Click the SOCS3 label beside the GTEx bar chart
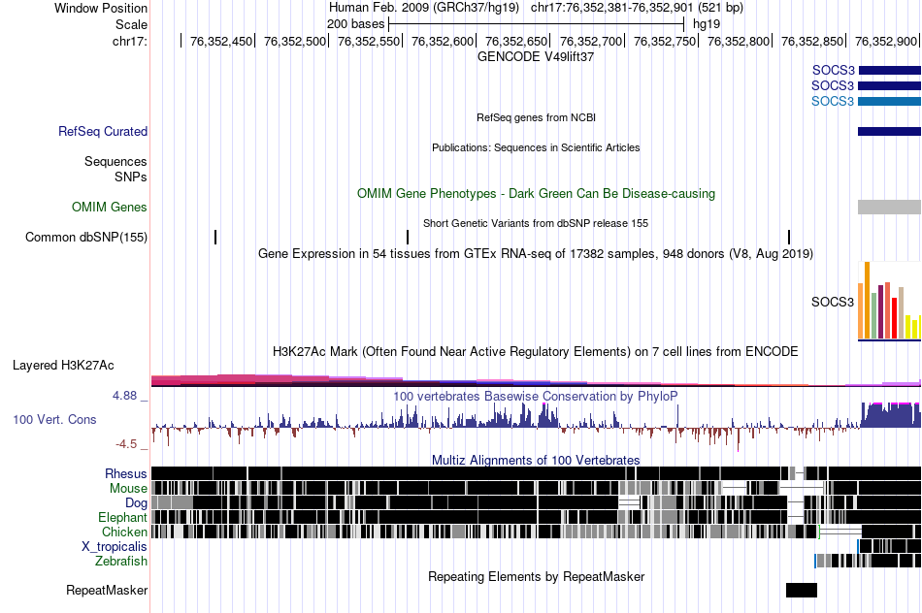The image size is (922, 613). [x=833, y=302]
